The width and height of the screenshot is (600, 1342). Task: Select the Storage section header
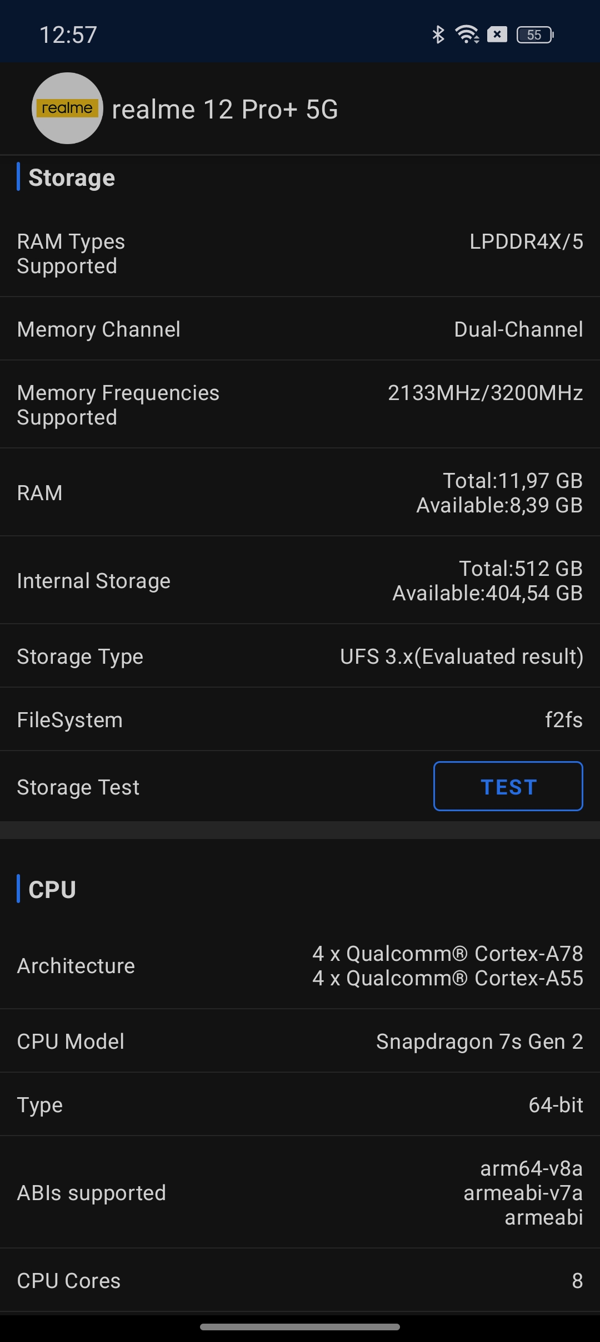(72, 178)
